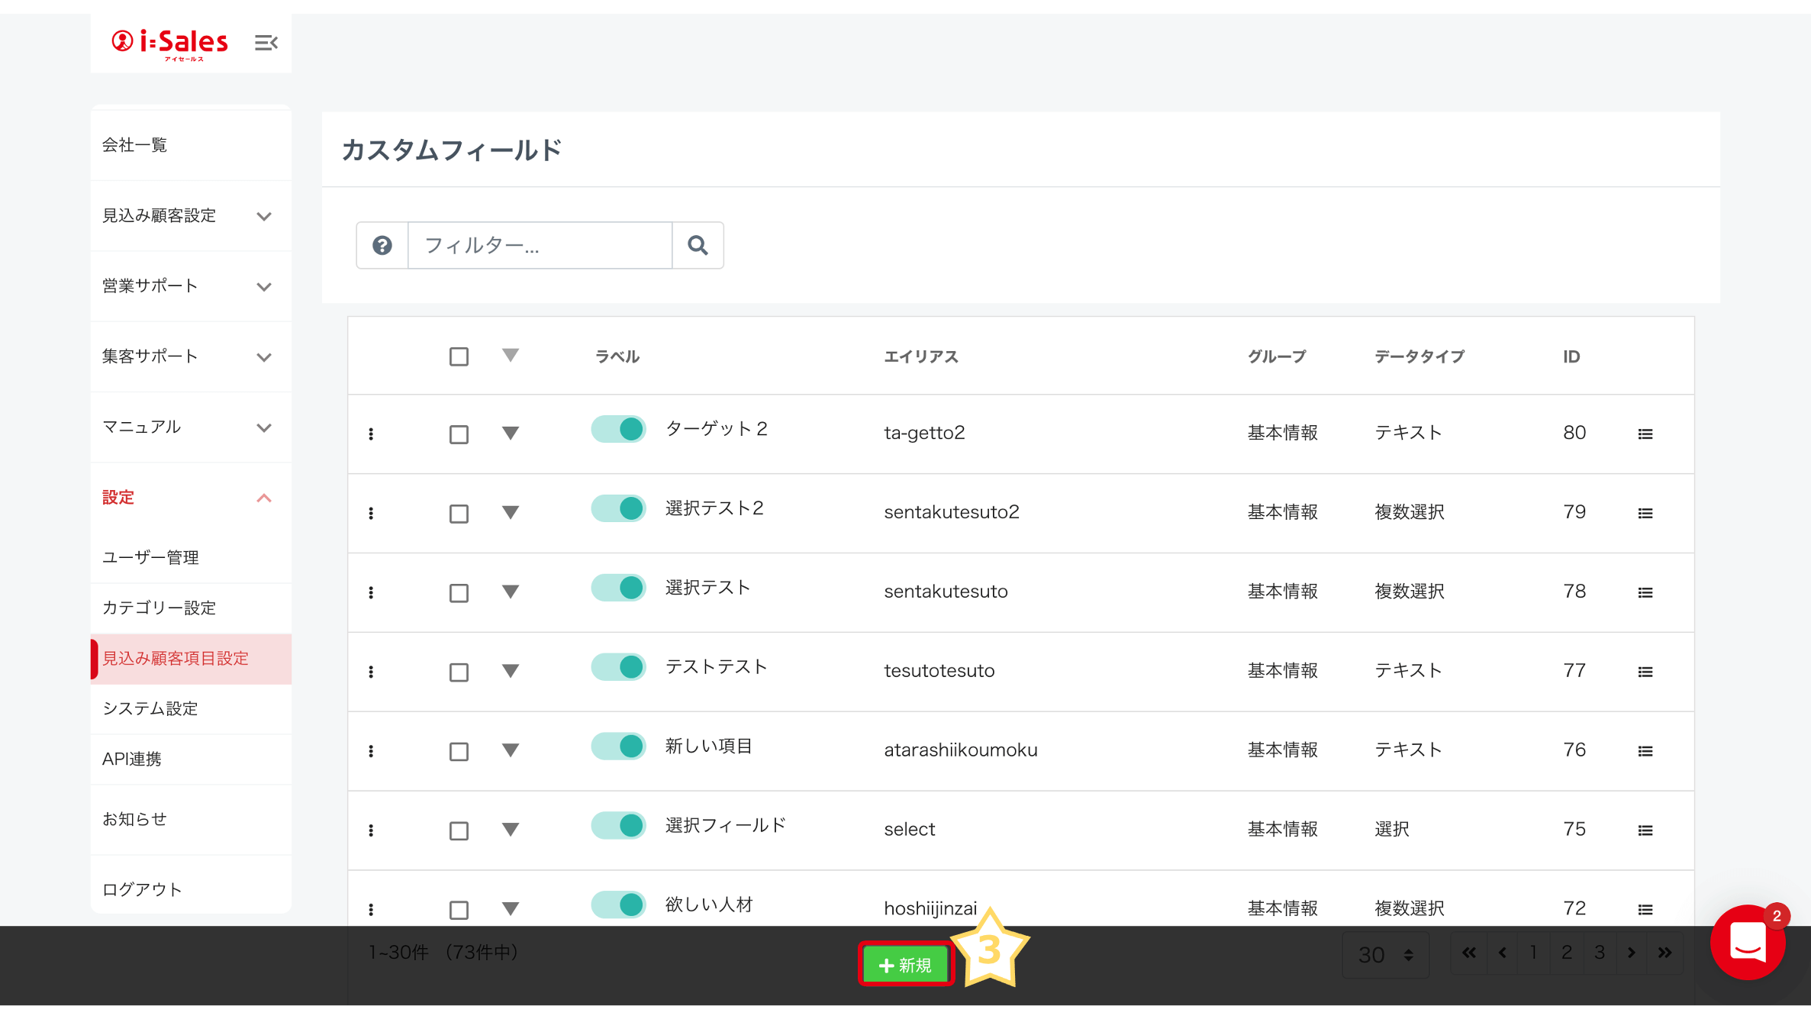Click list icon on ID 76 row

1645,752
